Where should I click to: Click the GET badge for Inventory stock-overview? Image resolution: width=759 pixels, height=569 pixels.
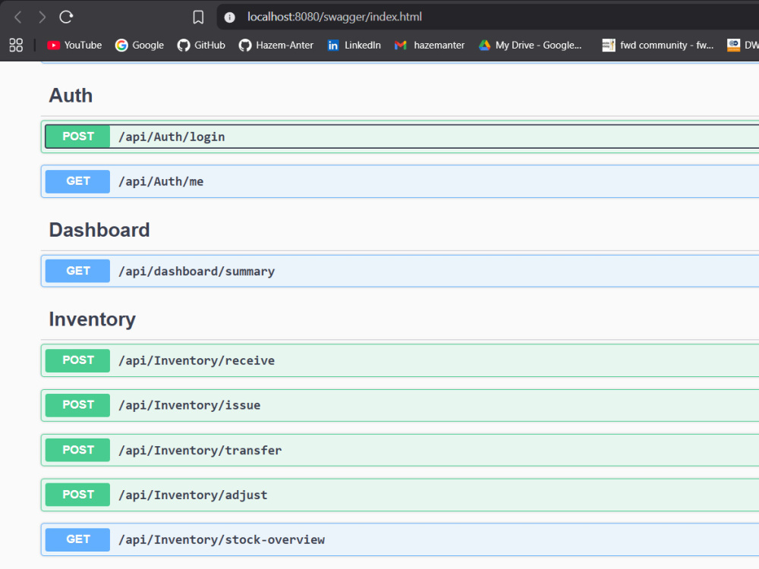click(78, 539)
